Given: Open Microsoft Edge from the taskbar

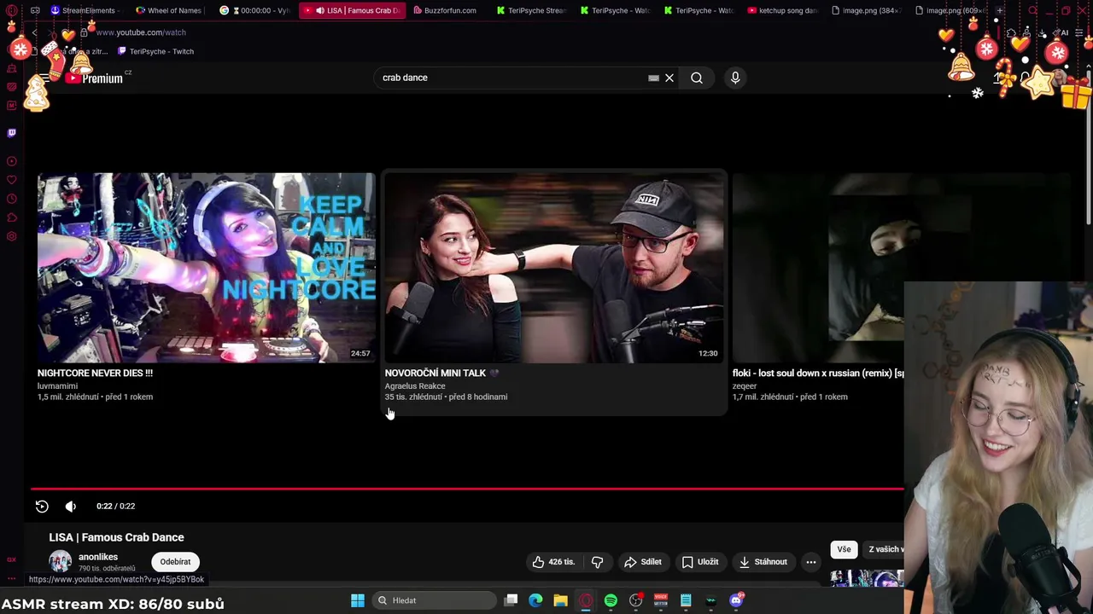Looking at the screenshot, I should pos(535,600).
